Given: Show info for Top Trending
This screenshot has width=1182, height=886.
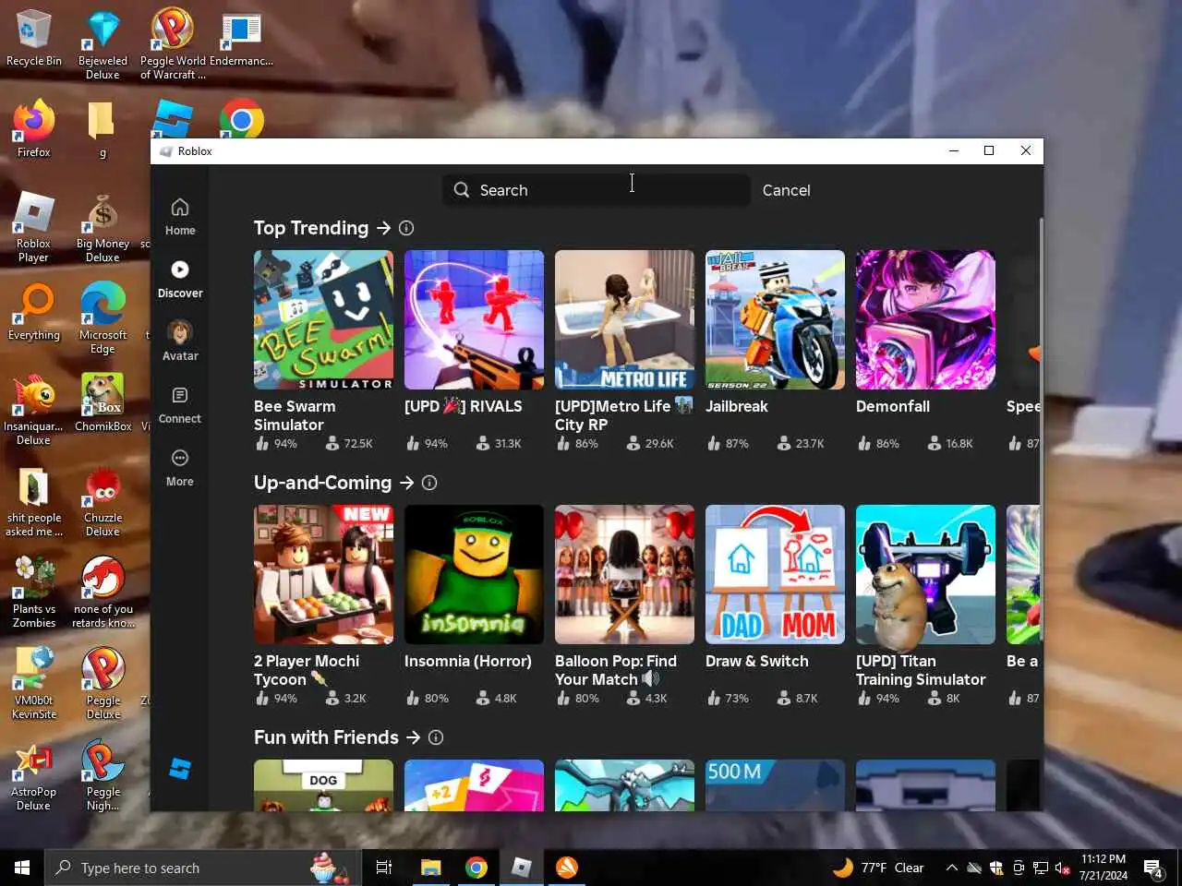Looking at the screenshot, I should coord(406,228).
